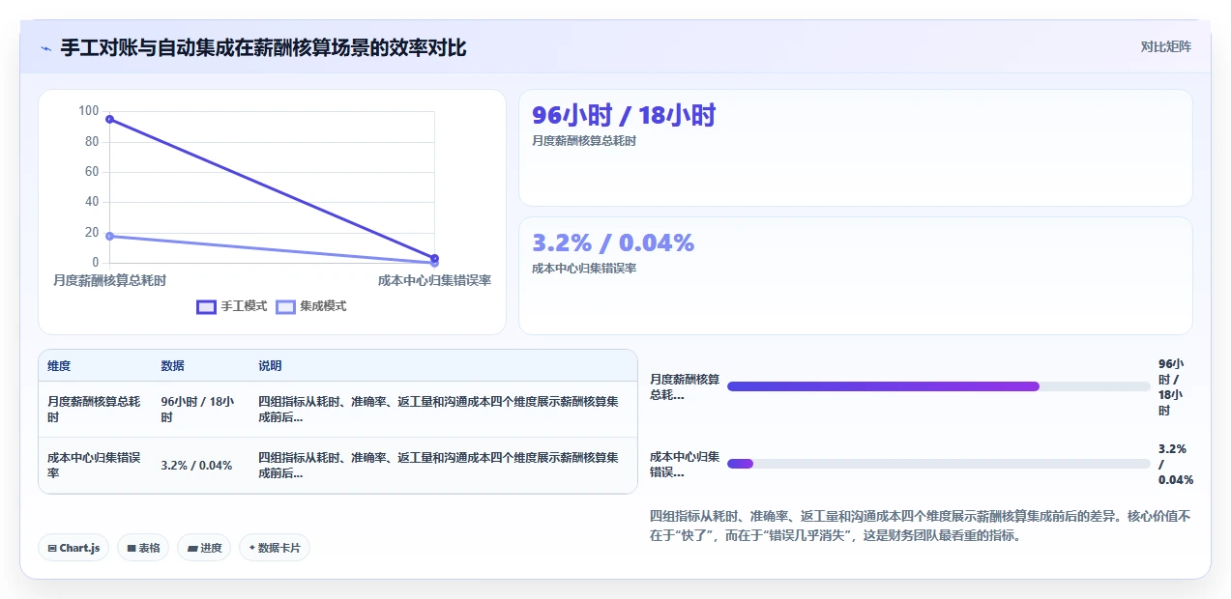1231x599 pixels.
Task: Click the 成本中心归集错误率 progress bar
Action: 938,464
